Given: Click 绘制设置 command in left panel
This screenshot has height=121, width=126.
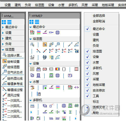Looking at the screenshot, I should point(11,61).
